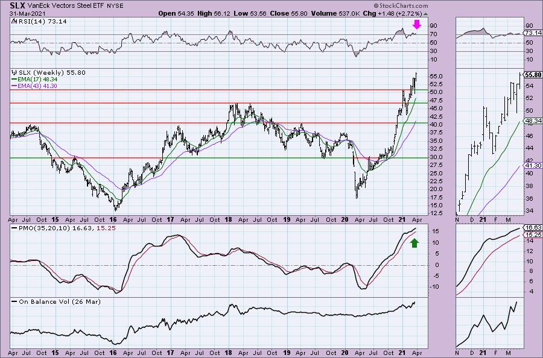Click the boxed 55.80 price tag in the side panel
Image resolution: width=543 pixels, height=358 pixels.
(533, 75)
